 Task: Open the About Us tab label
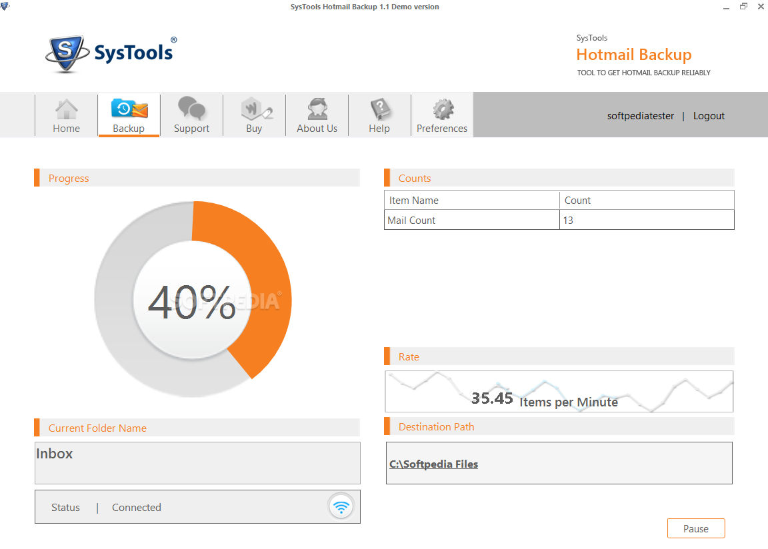tap(317, 128)
